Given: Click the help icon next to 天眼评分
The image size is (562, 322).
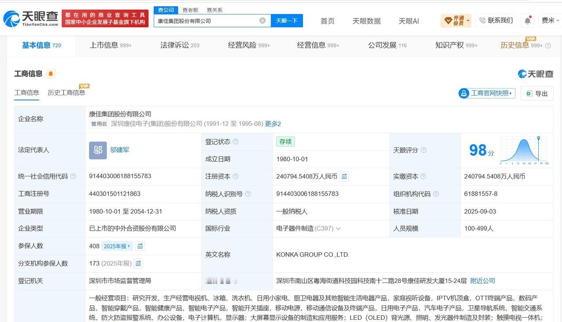Looking at the screenshot, I should [424, 150].
